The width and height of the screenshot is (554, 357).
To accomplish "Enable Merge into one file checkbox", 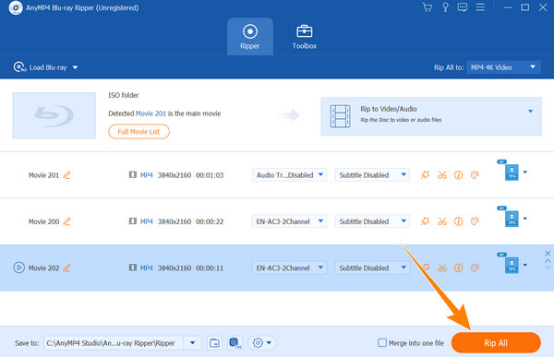I will coord(382,342).
